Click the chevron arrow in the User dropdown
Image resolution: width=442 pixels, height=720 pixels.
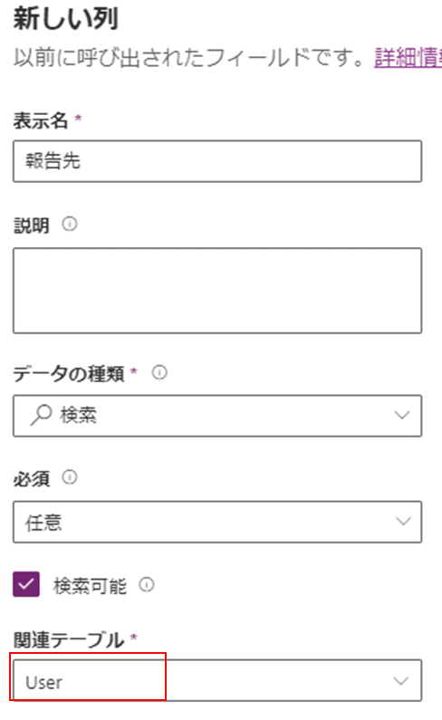tap(401, 680)
